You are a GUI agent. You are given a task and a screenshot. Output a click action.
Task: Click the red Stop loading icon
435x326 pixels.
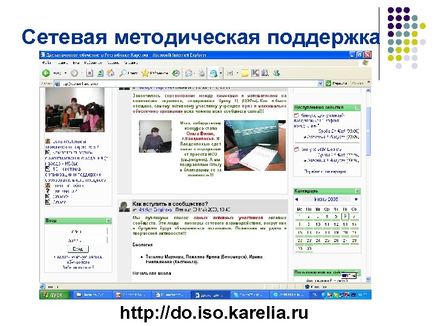point(89,73)
